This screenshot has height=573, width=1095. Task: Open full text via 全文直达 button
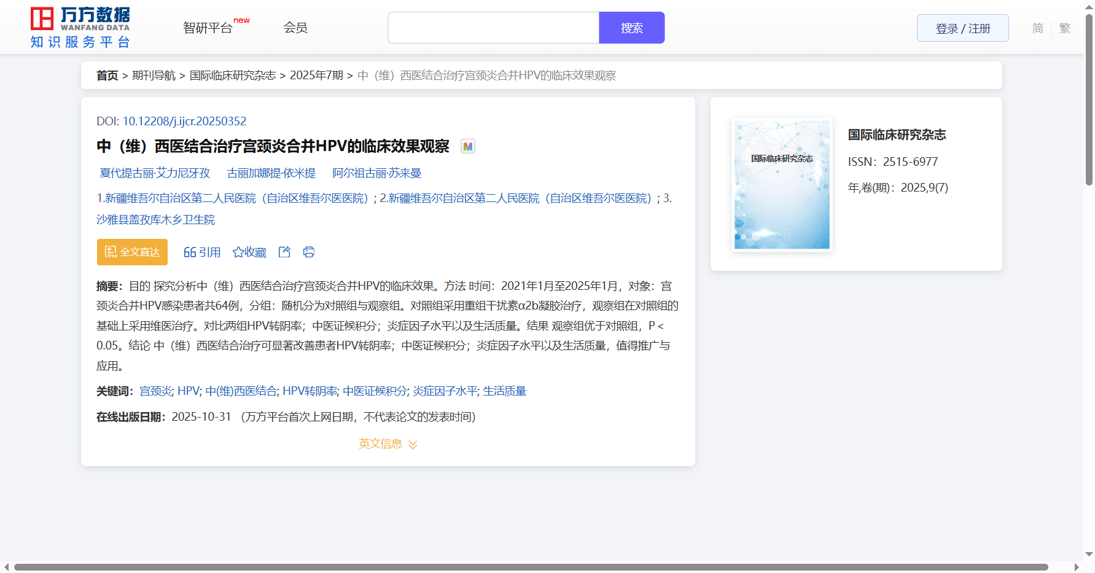coord(132,252)
